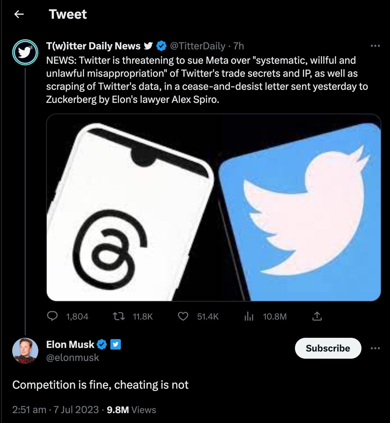Click the blue verified badge next to TitterDaily
The image size is (390, 423).
(x=161, y=46)
